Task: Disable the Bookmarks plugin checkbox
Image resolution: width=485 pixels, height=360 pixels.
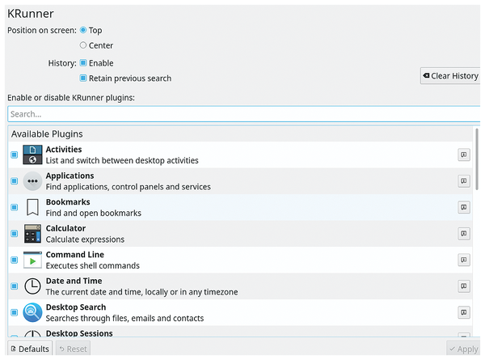Action: pyautogui.click(x=15, y=207)
